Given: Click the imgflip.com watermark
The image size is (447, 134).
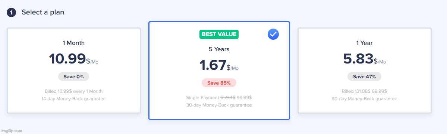Looking at the screenshot, I should pyautogui.click(x=12, y=131).
